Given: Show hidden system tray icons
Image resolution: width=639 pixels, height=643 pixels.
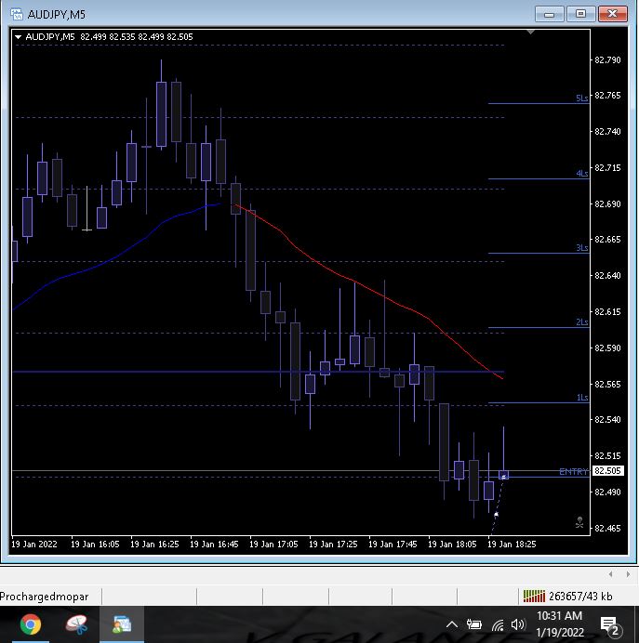Looking at the screenshot, I should [x=452, y=624].
